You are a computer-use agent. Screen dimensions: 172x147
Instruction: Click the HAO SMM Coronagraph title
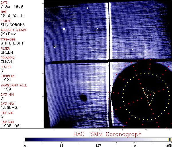[x=107, y=134]
